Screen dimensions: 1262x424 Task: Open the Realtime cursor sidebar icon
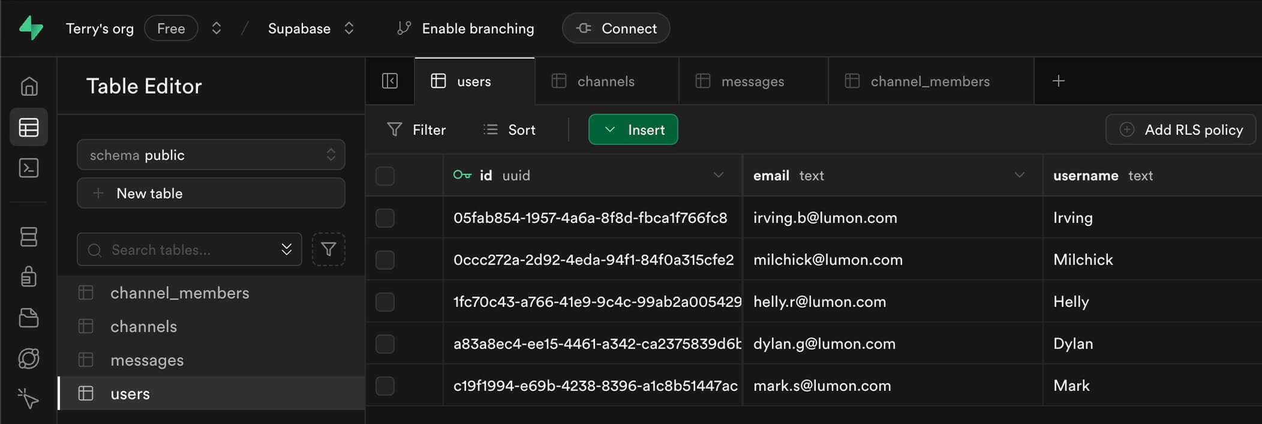pyautogui.click(x=29, y=398)
